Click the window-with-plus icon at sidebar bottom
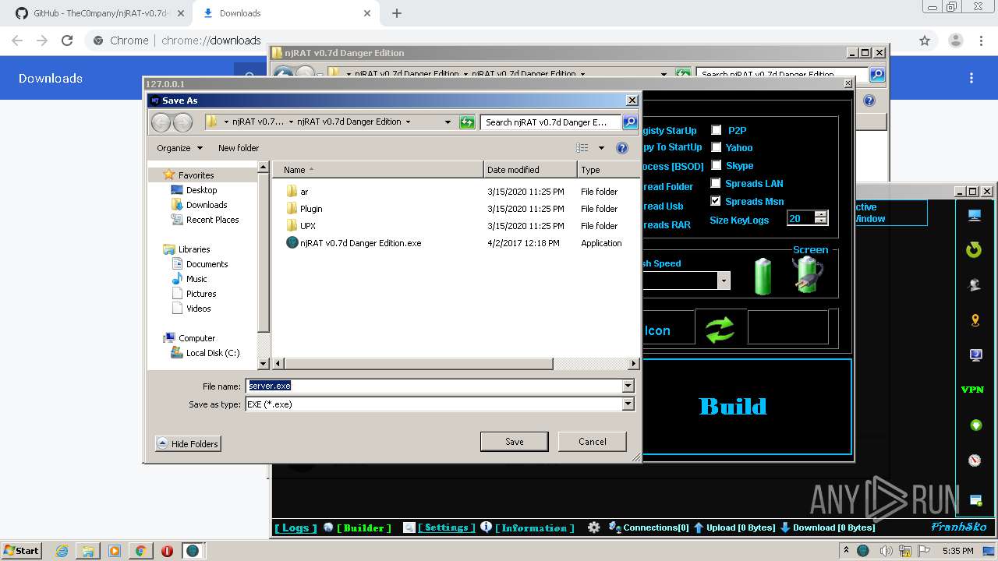 975,499
